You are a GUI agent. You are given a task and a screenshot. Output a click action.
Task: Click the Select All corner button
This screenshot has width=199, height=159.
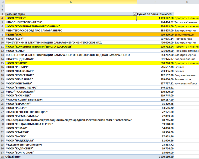click(x=2, y=2)
